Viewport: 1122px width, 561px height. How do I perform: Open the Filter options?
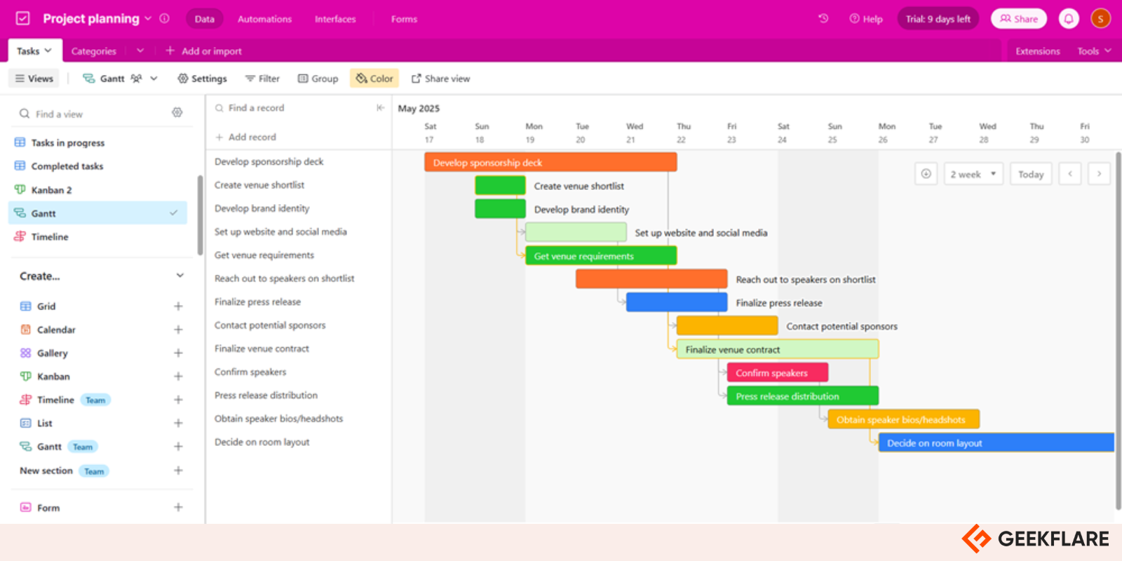click(x=262, y=79)
